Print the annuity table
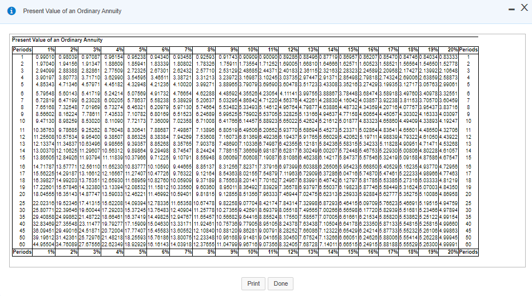The width and height of the screenshot is (532, 296). coord(253,283)
